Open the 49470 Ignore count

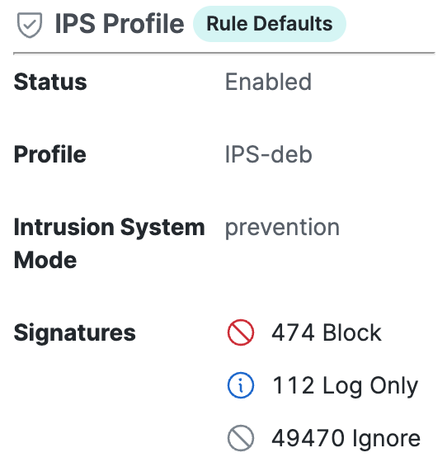[346, 439]
